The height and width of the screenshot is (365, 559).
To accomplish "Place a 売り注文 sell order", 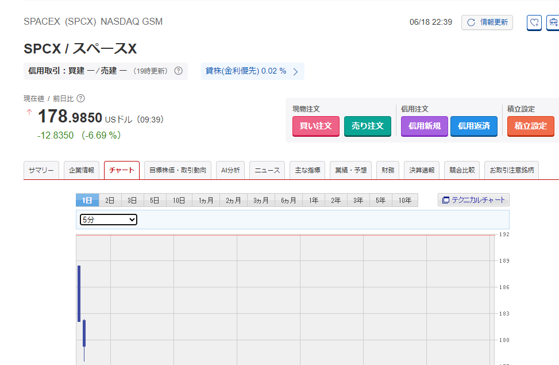I will coord(368,126).
